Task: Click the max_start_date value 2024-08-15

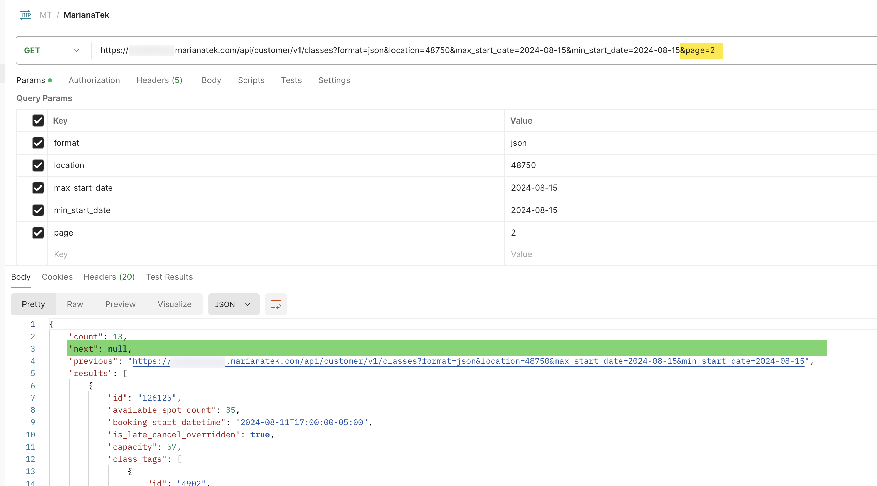Action: coord(534,188)
